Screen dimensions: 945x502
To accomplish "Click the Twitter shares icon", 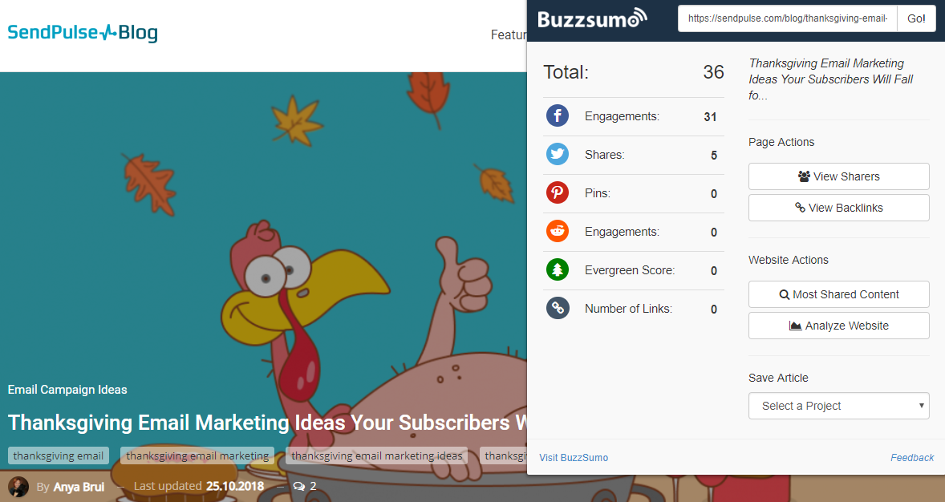I will [558, 155].
